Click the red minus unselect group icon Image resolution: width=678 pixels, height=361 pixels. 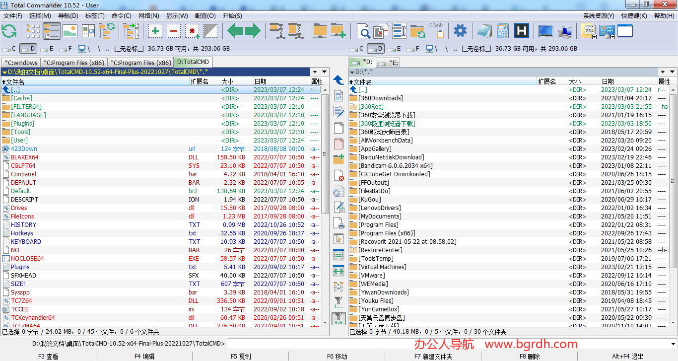[174, 31]
